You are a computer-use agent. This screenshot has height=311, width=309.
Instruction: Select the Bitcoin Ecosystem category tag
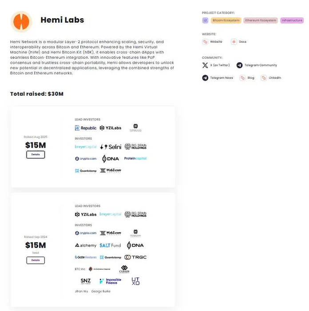pos(226,20)
